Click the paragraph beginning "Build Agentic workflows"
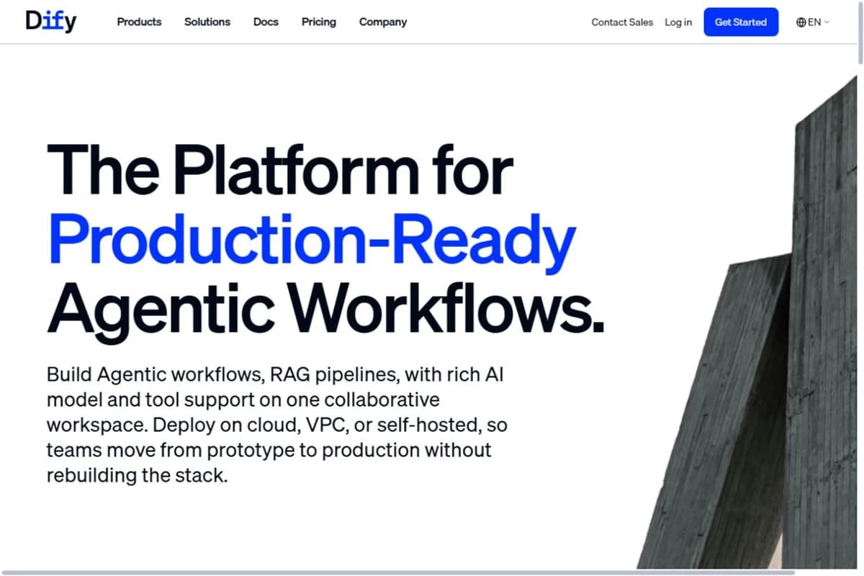 click(277, 425)
